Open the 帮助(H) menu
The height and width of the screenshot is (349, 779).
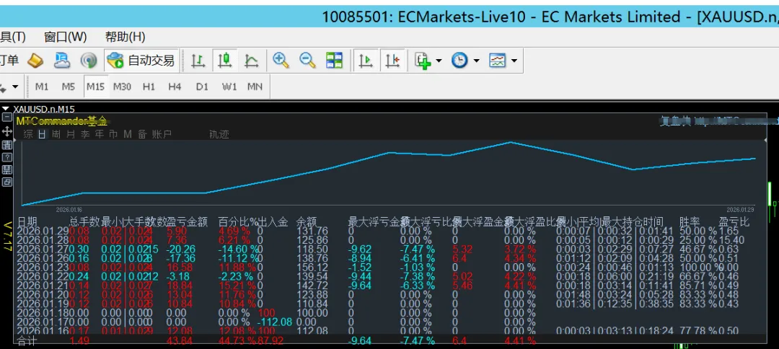[x=125, y=37]
